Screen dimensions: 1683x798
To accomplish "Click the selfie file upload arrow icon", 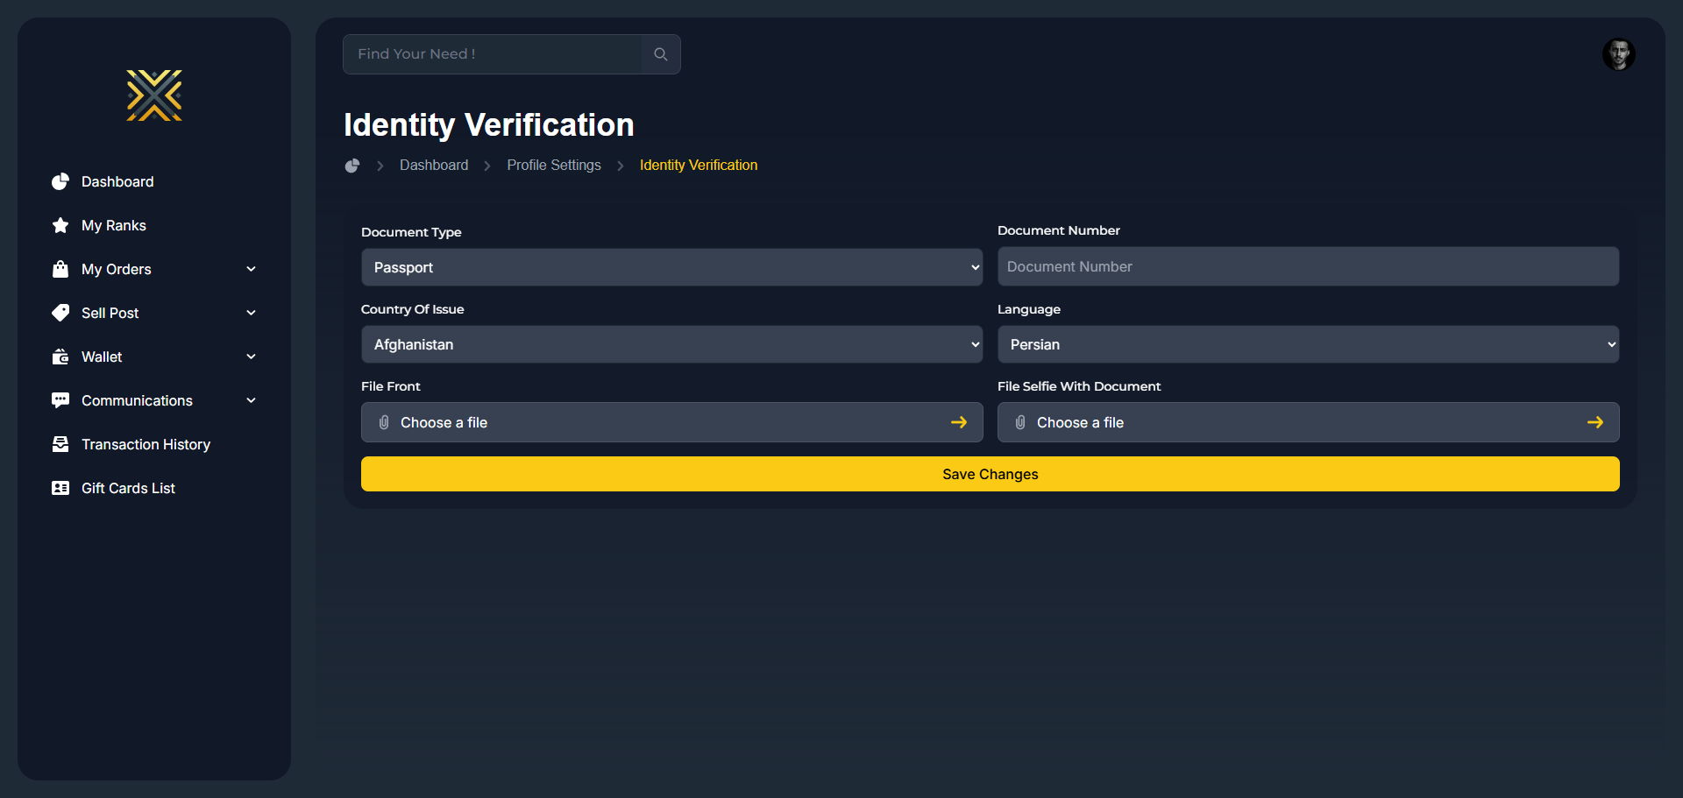I will 1595,422.
